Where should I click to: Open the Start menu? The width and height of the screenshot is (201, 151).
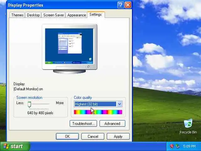(15, 146)
